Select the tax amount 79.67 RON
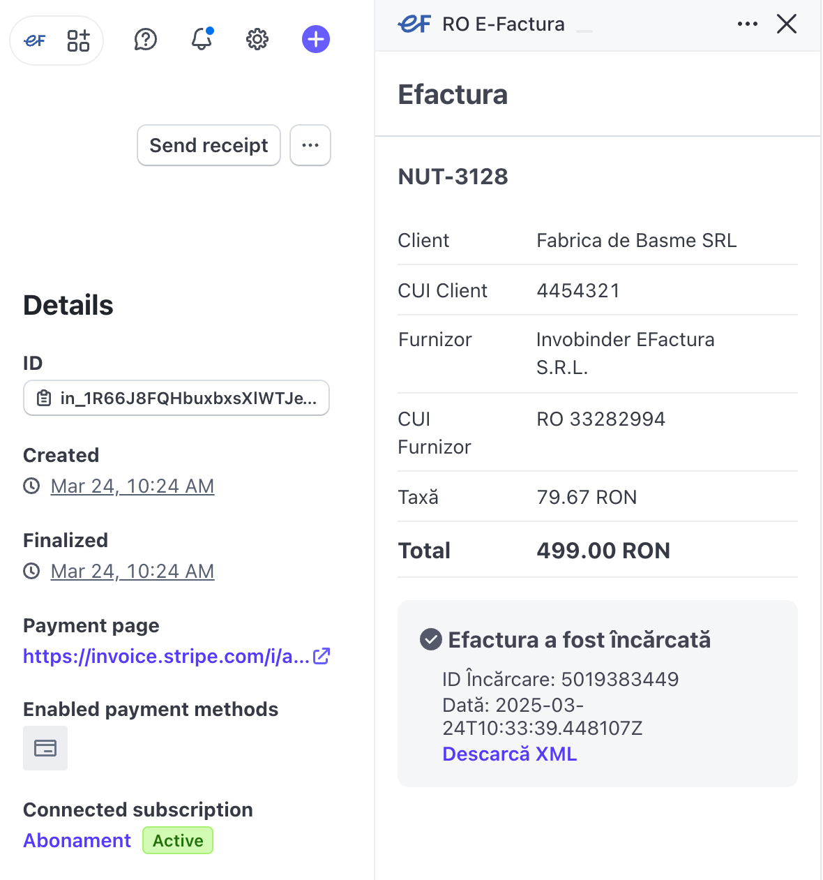823x880 pixels. click(587, 497)
